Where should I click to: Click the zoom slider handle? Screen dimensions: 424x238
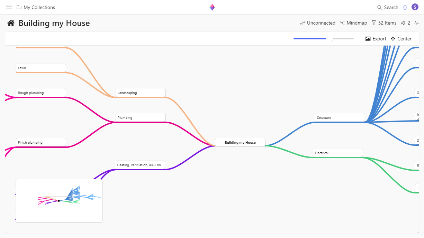click(x=330, y=39)
